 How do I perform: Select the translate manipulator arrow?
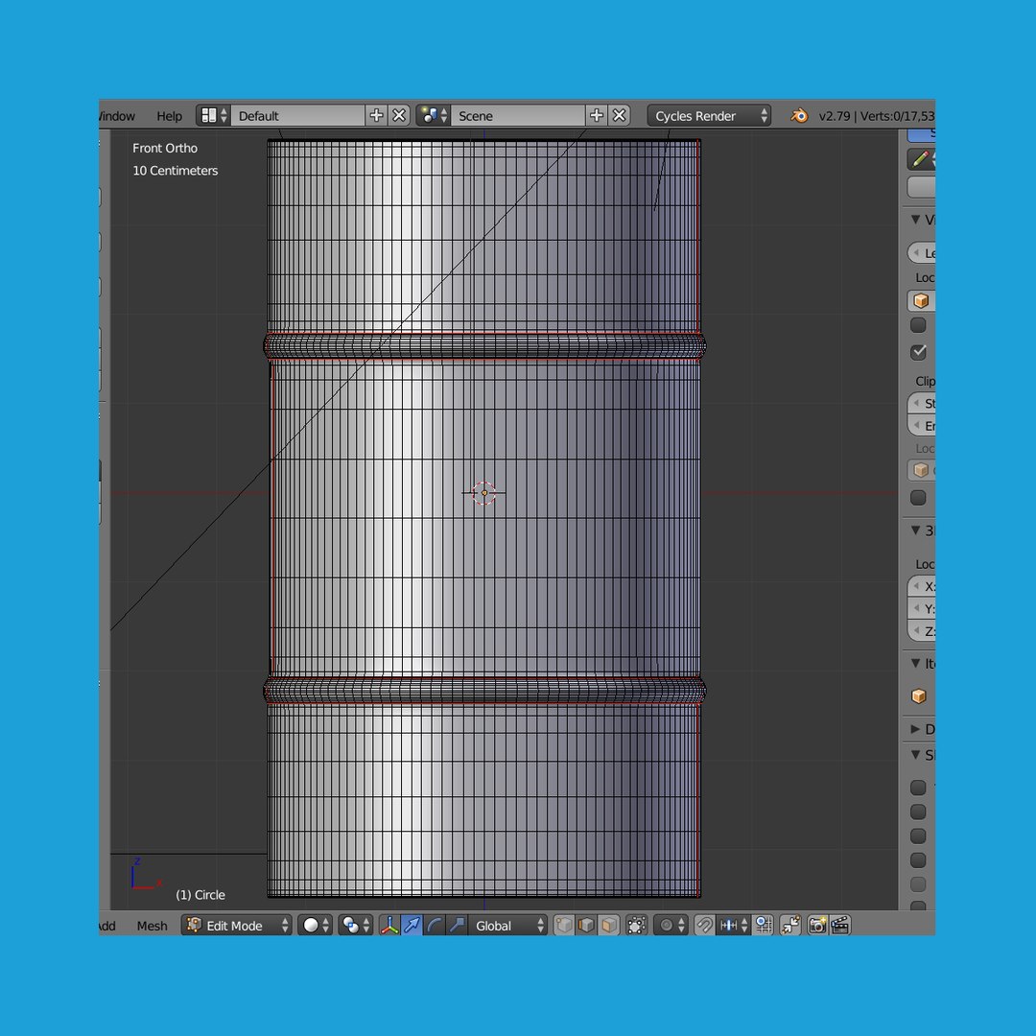click(412, 925)
